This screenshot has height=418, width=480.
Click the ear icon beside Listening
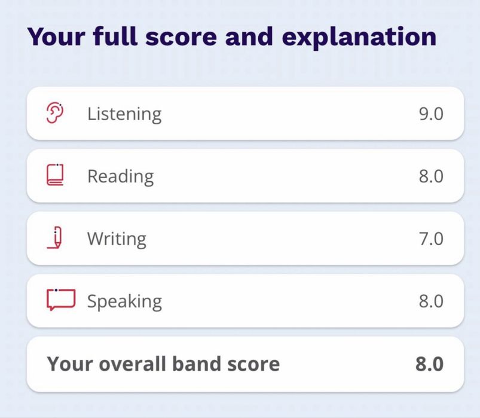pos(55,113)
